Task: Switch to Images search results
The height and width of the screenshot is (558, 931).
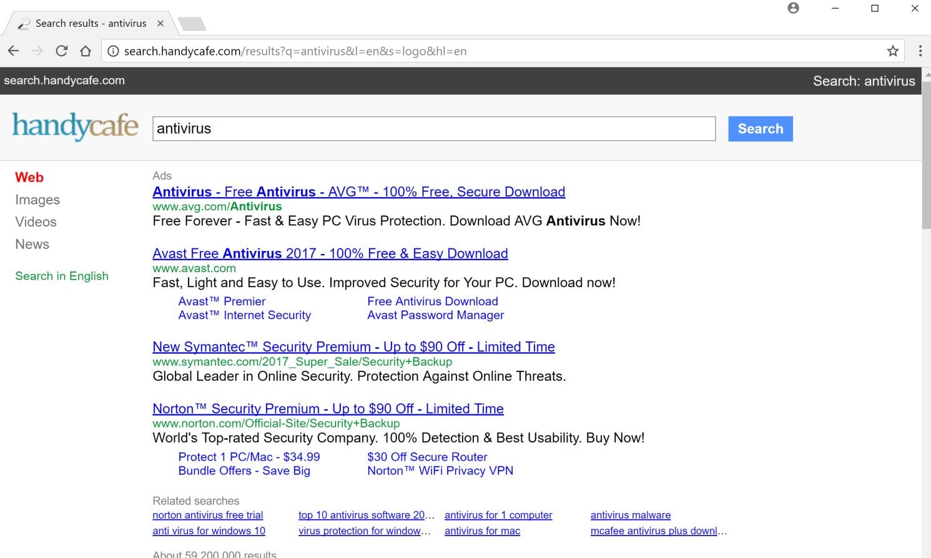Action: tap(37, 200)
